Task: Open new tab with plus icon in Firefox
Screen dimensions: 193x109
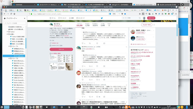Action: (173, 10)
